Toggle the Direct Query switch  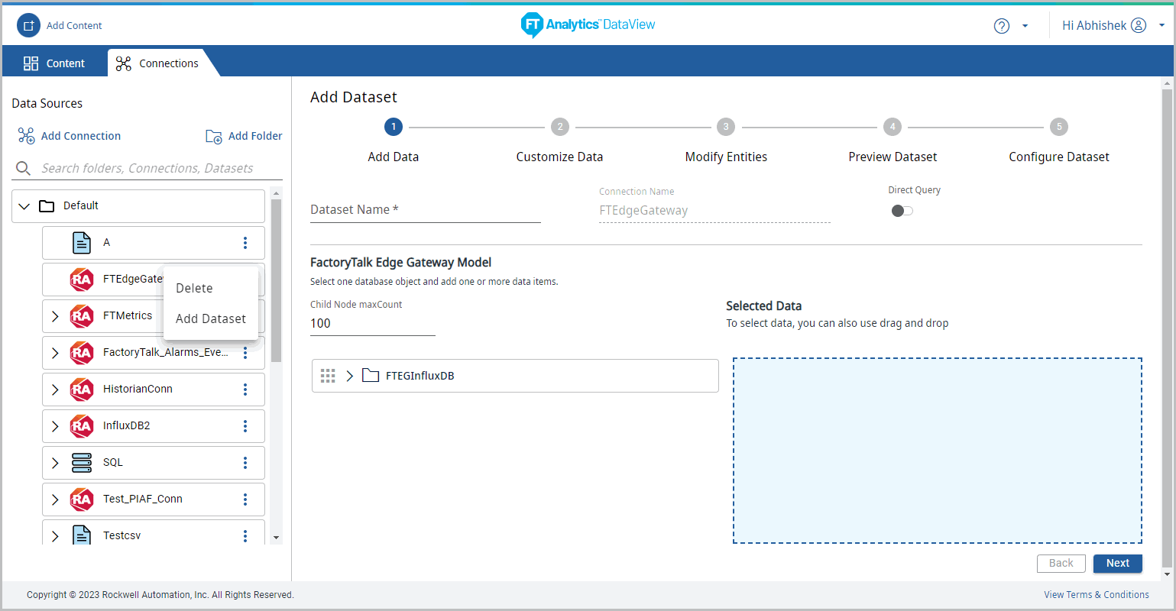click(x=902, y=211)
